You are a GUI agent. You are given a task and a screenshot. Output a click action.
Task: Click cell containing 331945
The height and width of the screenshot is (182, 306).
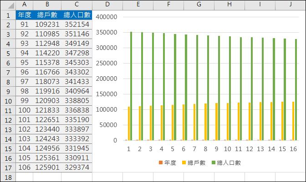[x=76, y=148]
